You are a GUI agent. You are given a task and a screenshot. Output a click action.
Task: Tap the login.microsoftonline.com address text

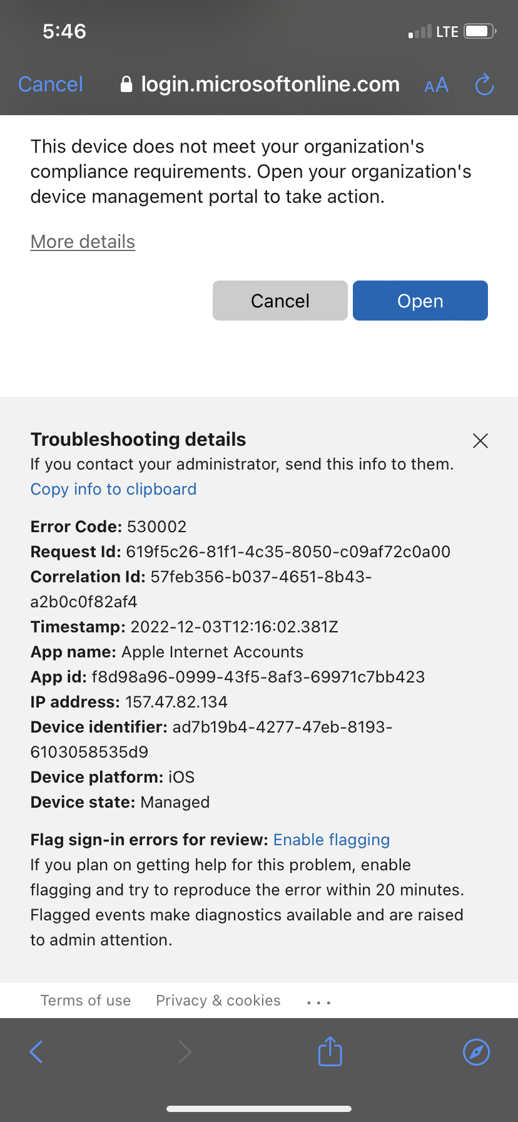[270, 85]
